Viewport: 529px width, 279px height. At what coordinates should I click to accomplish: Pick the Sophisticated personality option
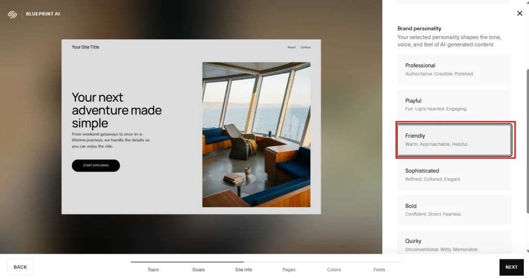tap(454, 174)
